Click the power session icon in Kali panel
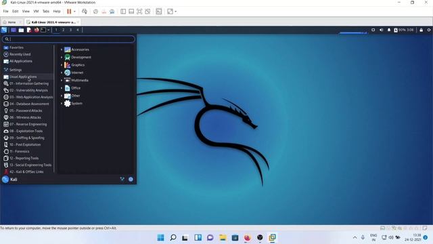The width and height of the screenshot is (433, 244). [x=429, y=30]
